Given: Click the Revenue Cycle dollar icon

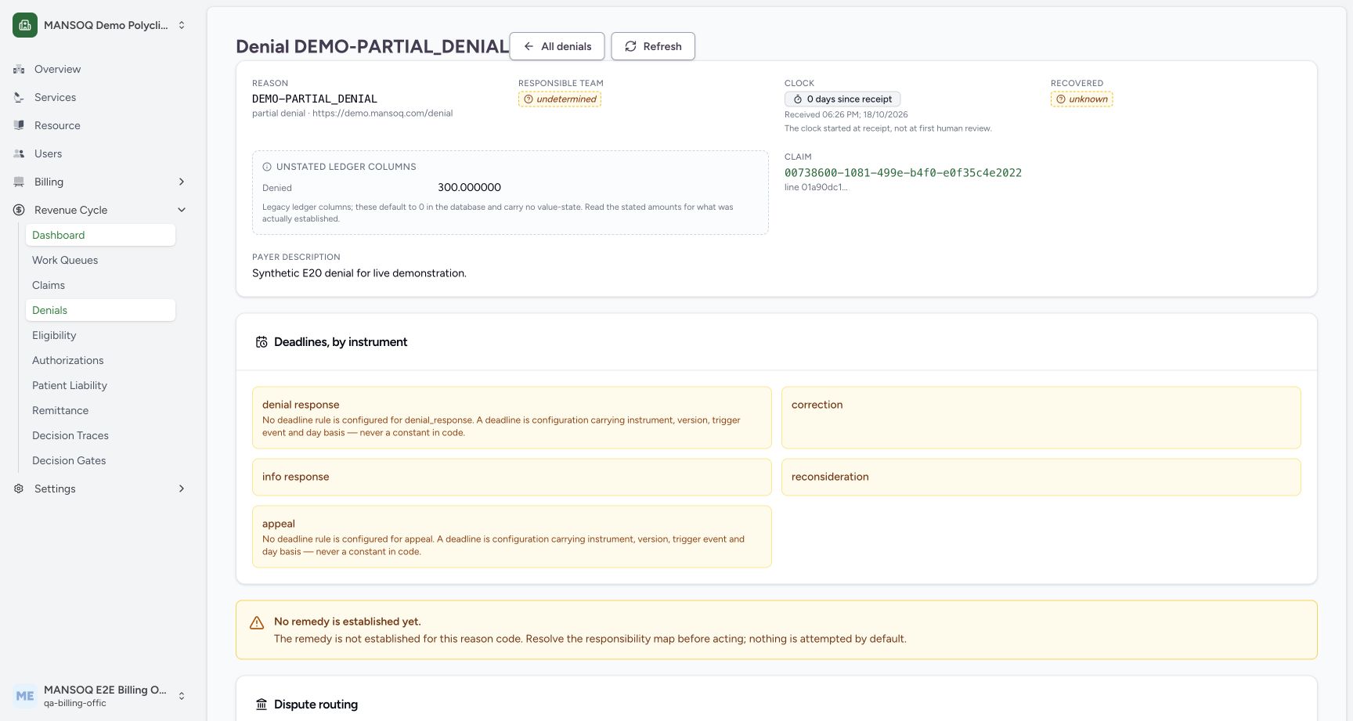Looking at the screenshot, I should 19,210.
